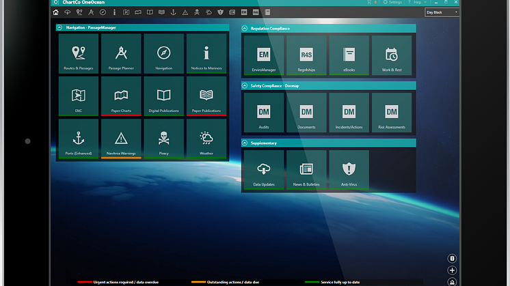Open the Docmap Audits tile

tap(264, 113)
